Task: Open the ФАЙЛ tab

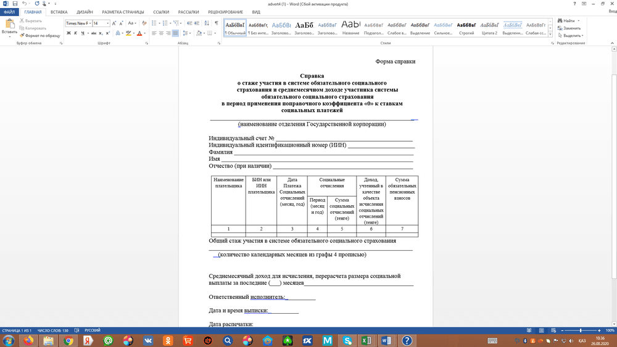Action: point(9,12)
